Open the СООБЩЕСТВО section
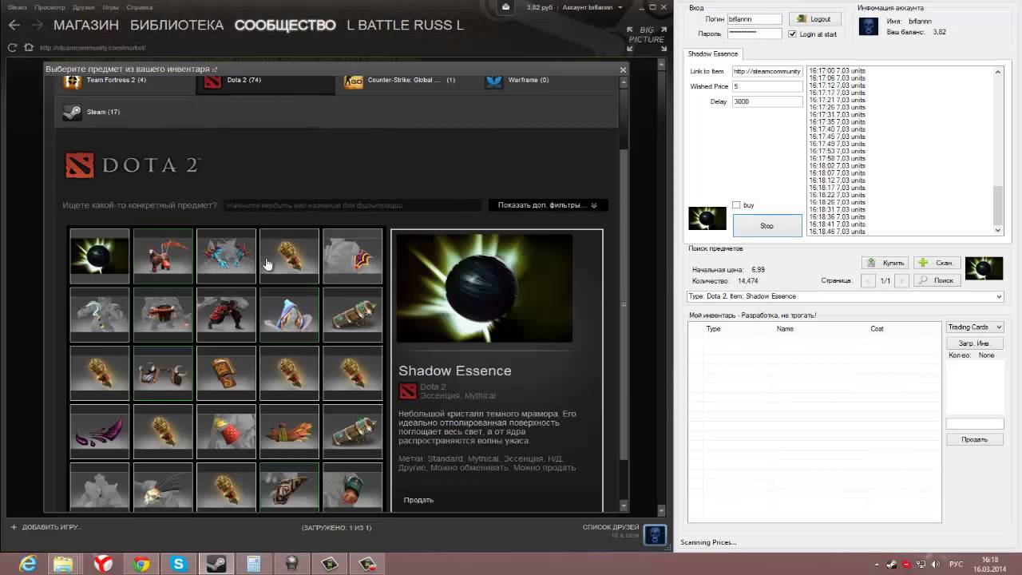The image size is (1022, 575). coord(285,26)
